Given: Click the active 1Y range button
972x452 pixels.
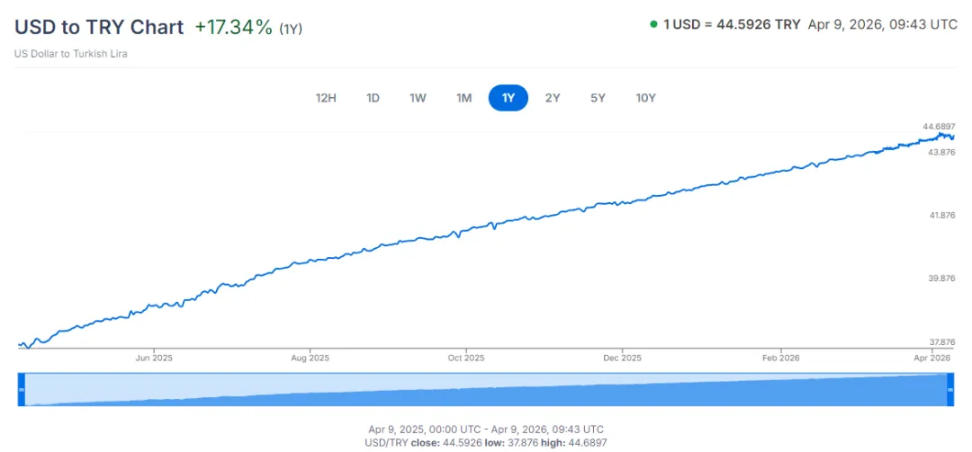Looking at the screenshot, I should point(508,98).
